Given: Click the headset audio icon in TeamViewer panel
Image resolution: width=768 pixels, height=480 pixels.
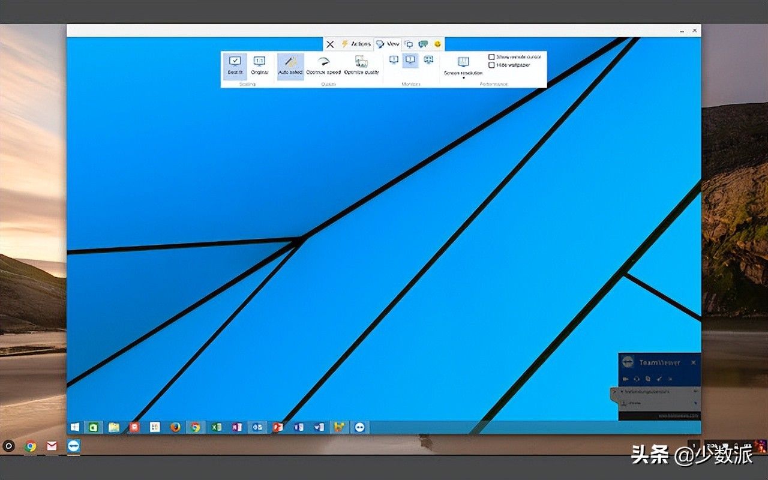Looking at the screenshot, I should tap(637, 379).
